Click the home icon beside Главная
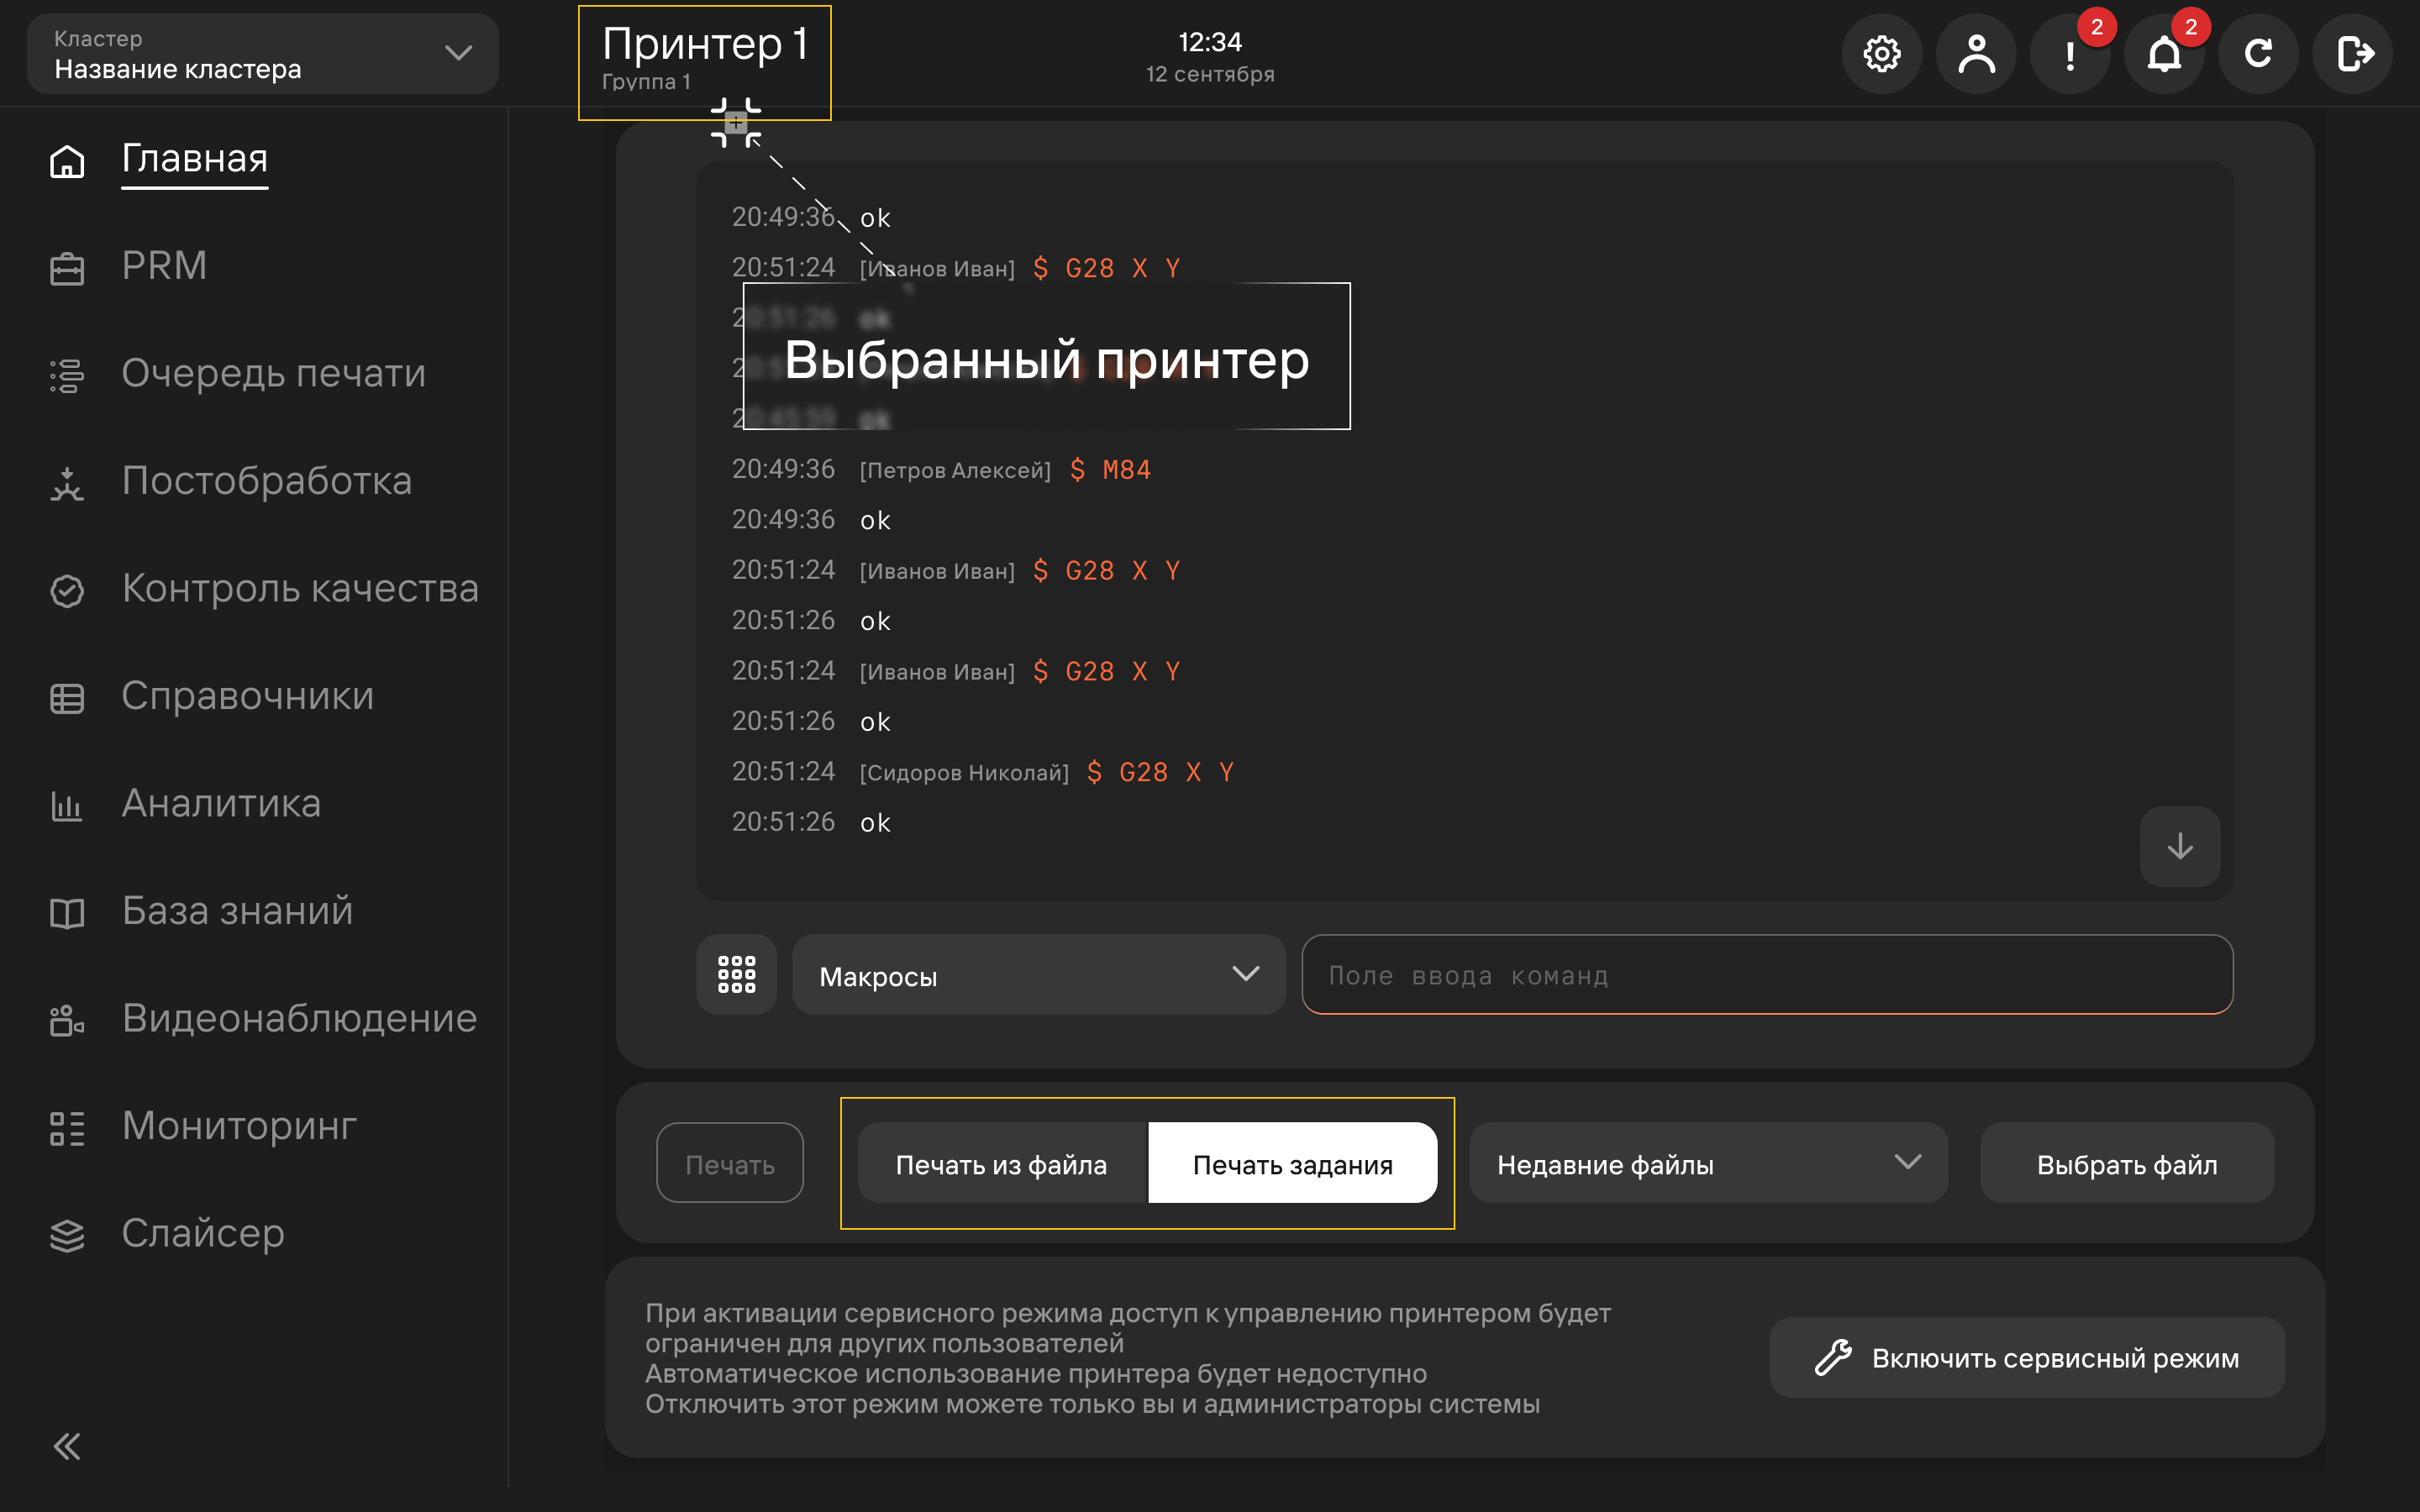This screenshot has width=2420, height=1512. click(x=67, y=161)
